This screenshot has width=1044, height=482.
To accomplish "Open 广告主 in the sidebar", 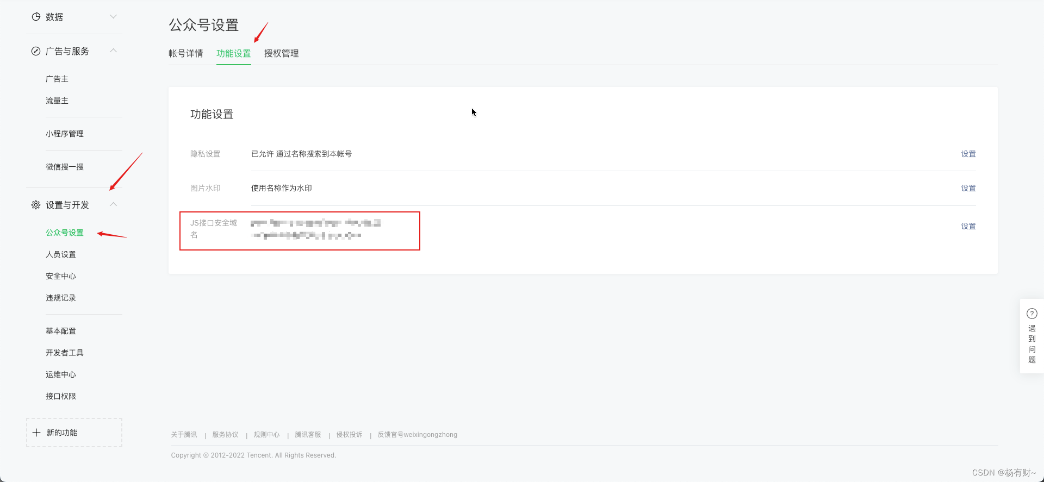I will (x=57, y=79).
